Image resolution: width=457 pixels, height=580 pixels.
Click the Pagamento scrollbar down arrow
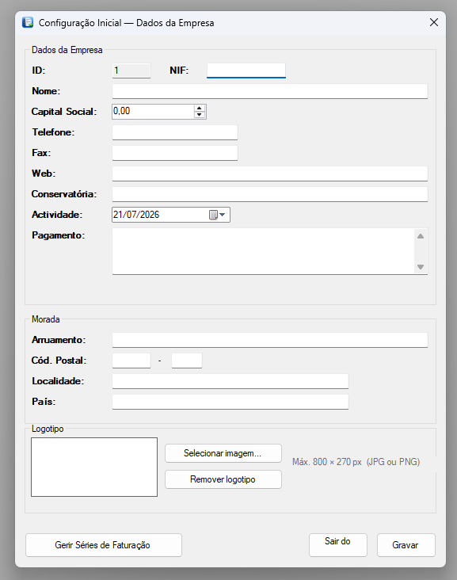(421, 267)
